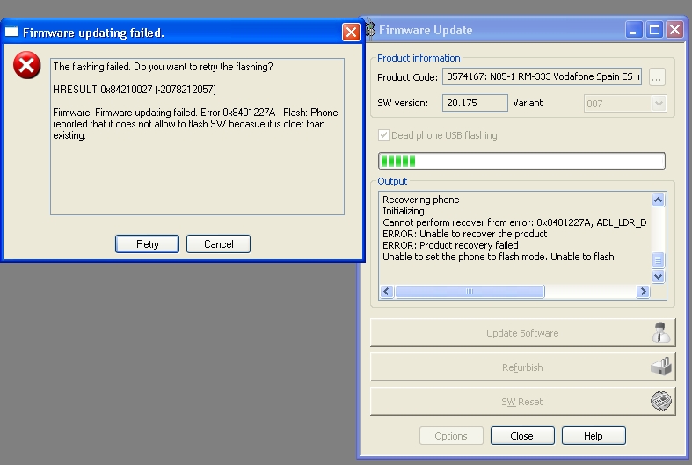The height and width of the screenshot is (465, 692).
Task: Click the person icon on the Update Software button
Action: click(660, 332)
